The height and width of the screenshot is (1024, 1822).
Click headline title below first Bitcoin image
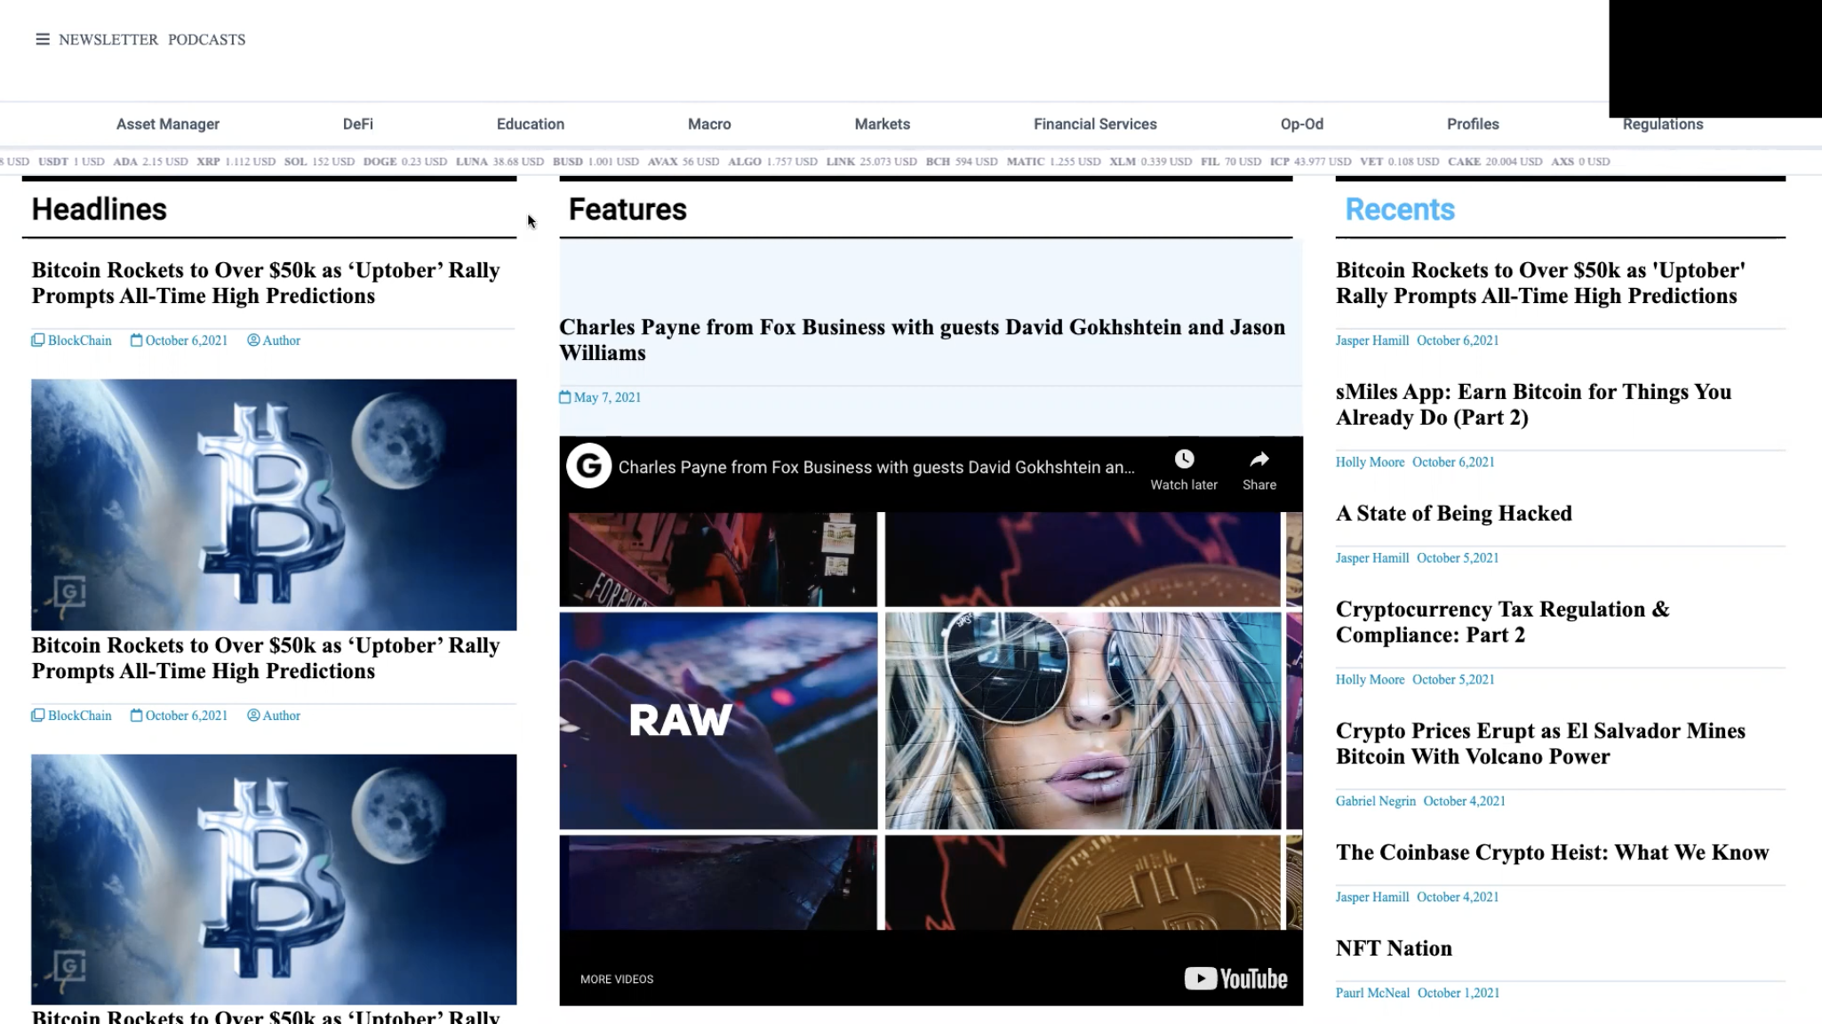(x=266, y=658)
